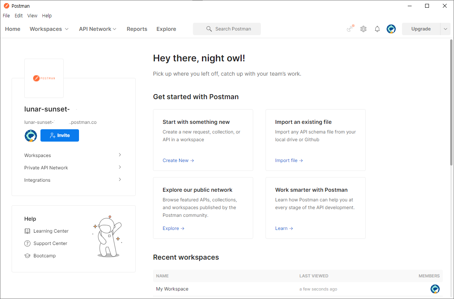Open the API Network dropdown
This screenshot has width=454, height=299.
click(x=98, y=29)
